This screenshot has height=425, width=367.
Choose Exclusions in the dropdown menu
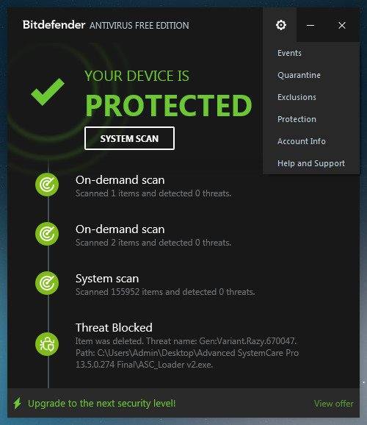(x=297, y=97)
